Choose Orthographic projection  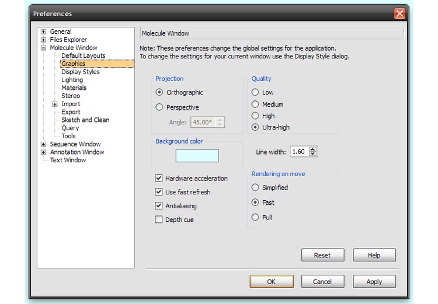[159, 92]
